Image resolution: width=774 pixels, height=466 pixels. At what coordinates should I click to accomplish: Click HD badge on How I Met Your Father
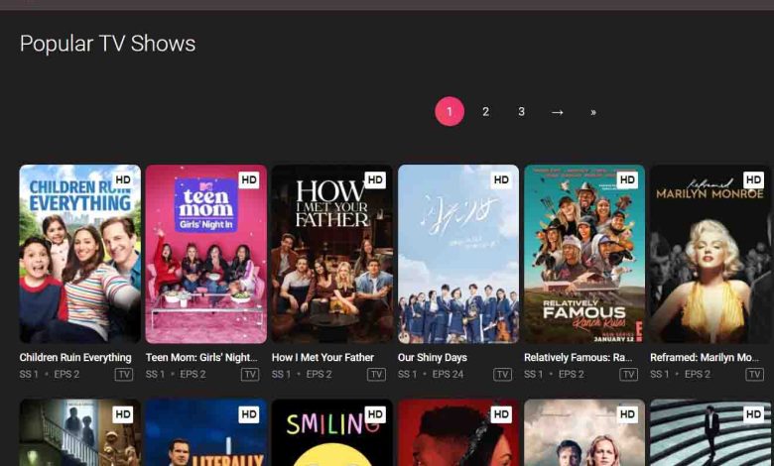(x=375, y=180)
